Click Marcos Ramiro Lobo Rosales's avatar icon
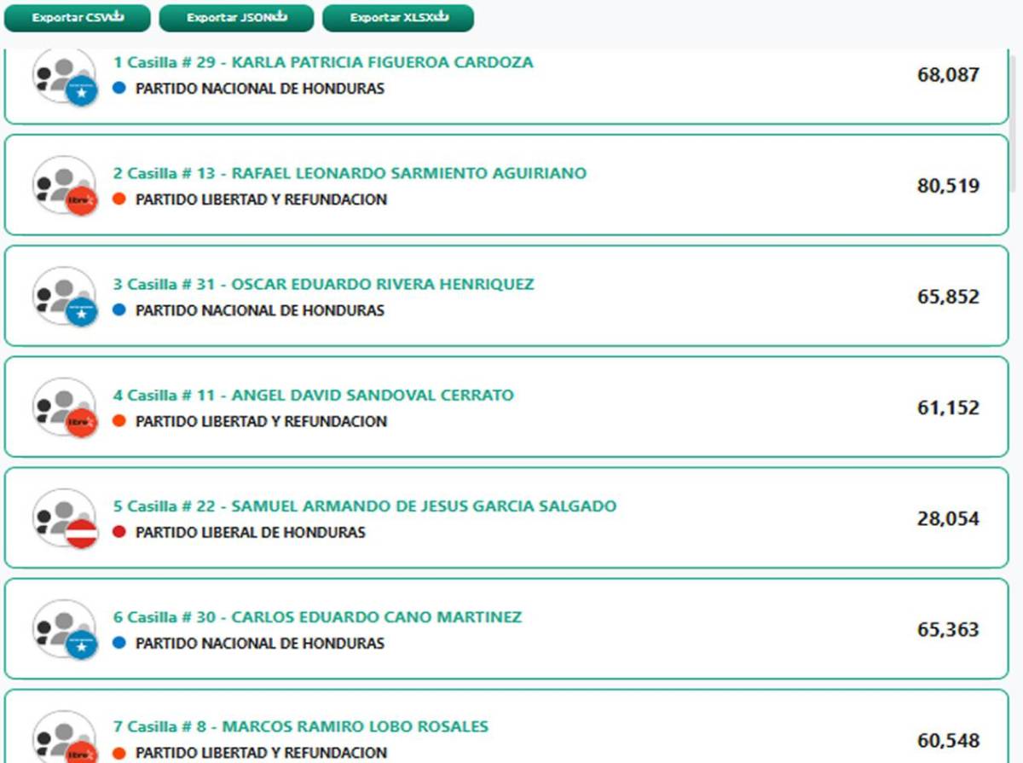Image resolution: width=1023 pixels, height=763 pixels. [x=65, y=737]
